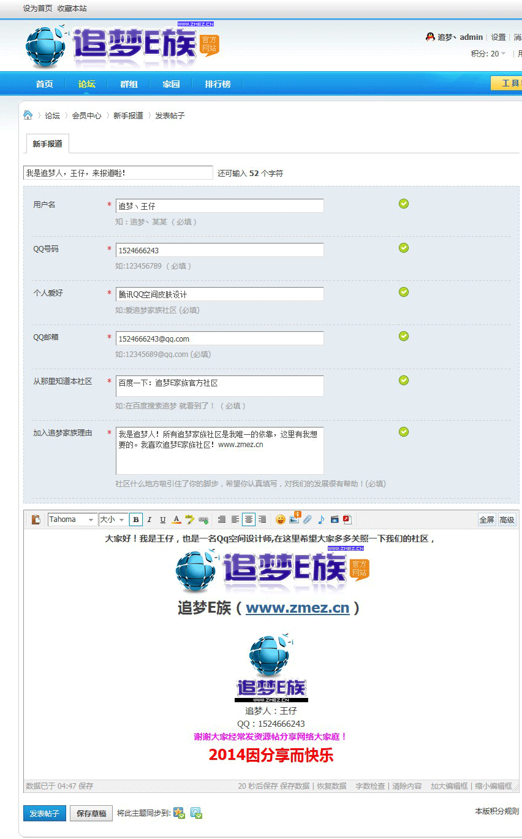This screenshot has height=839, width=522.
Task: Switch editor to 高级 advanced mode
Action: coord(507,519)
